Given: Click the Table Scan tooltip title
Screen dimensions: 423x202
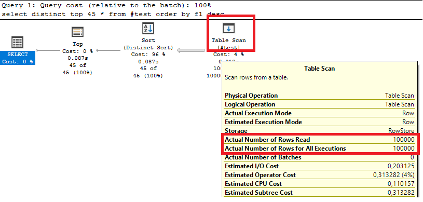Looking at the screenshot, I should pos(319,69).
